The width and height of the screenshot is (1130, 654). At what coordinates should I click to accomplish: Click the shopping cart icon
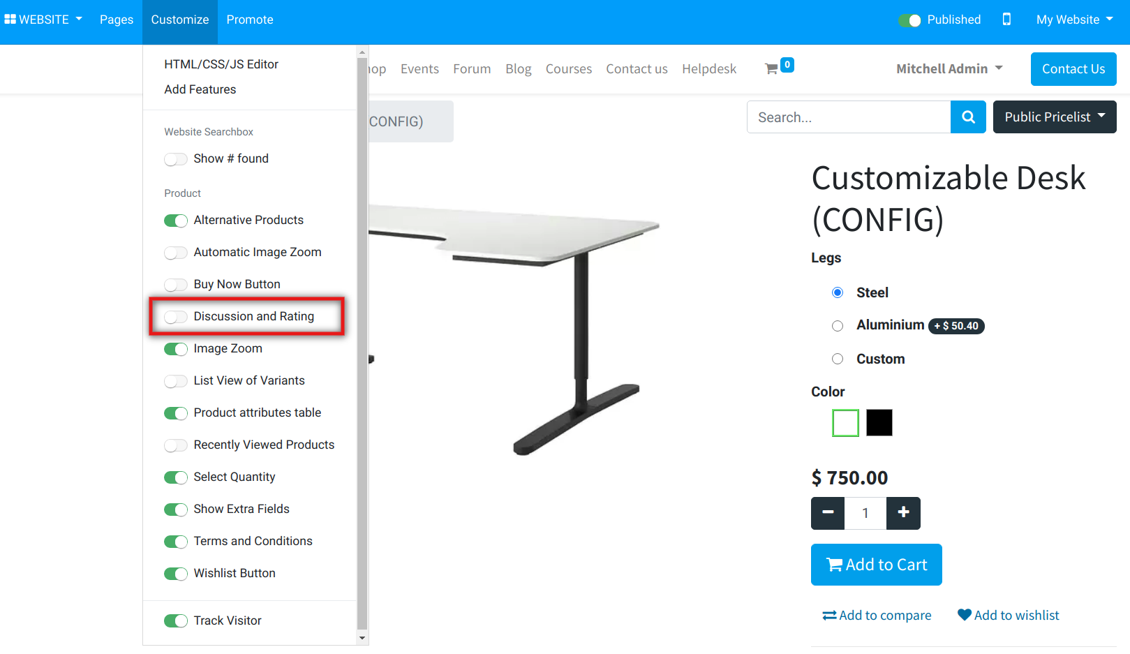(771, 68)
